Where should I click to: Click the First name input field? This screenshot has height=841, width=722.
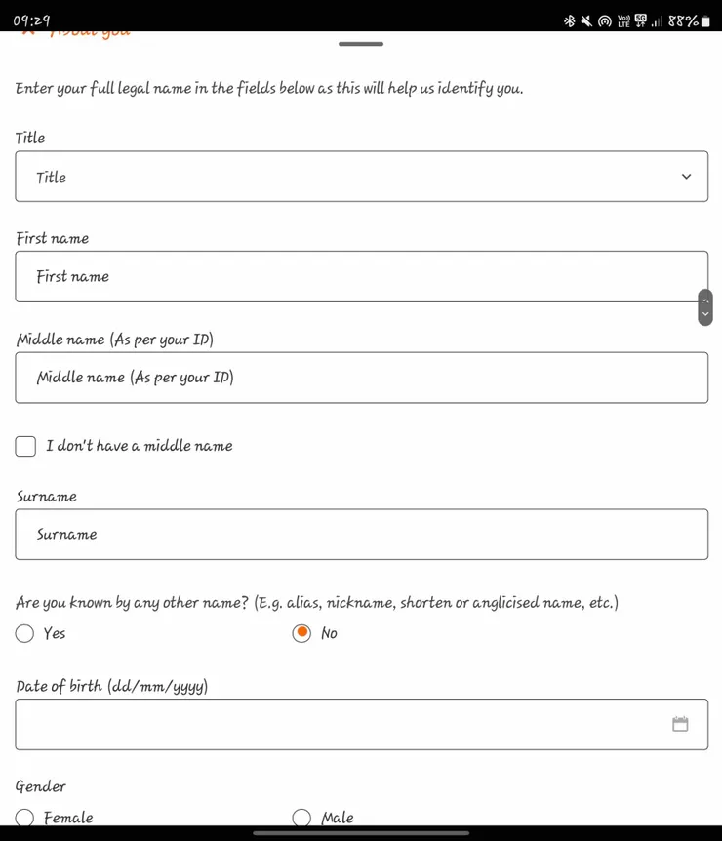pyautogui.click(x=361, y=277)
